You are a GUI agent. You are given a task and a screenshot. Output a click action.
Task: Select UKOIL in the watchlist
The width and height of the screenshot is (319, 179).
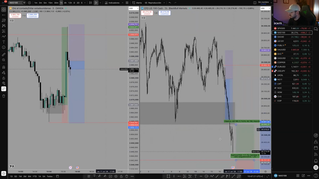(x=292, y=75)
